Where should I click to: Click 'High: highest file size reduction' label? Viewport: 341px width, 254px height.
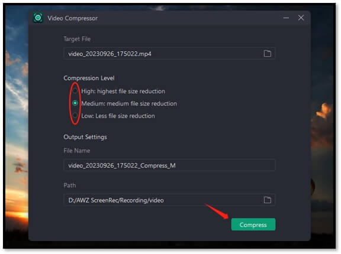[123, 92]
